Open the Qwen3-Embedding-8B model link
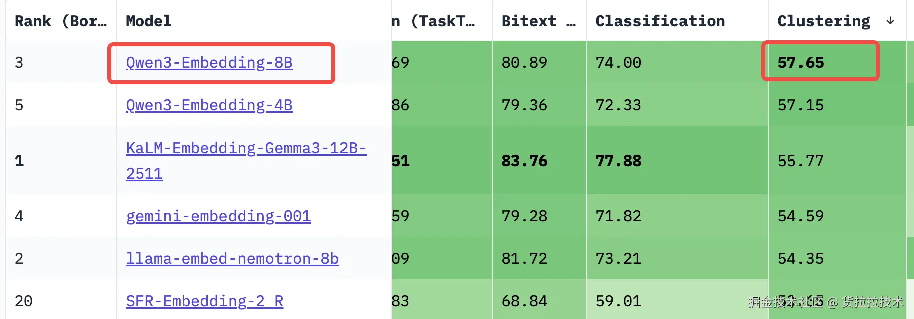This screenshot has height=319, width=914. [x=209, y=63]
